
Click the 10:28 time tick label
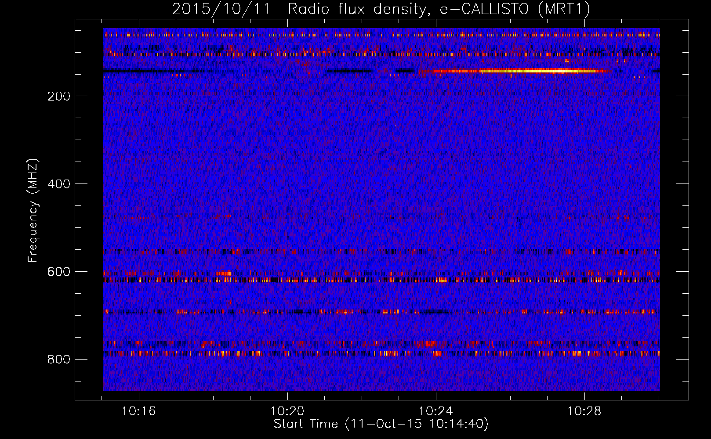click(584, 411)
